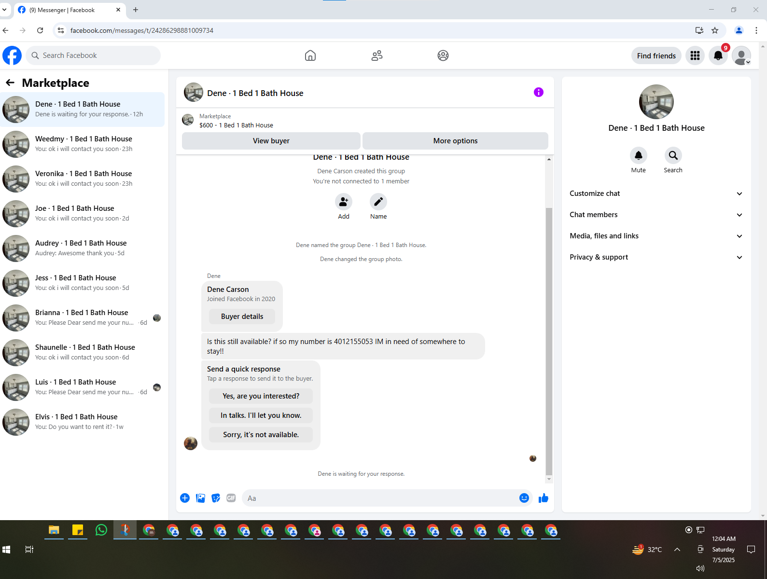The width and height of the screenshot is (767, 579).
Task: Bookmark this tab with the star icon
Action: [715, 30]
